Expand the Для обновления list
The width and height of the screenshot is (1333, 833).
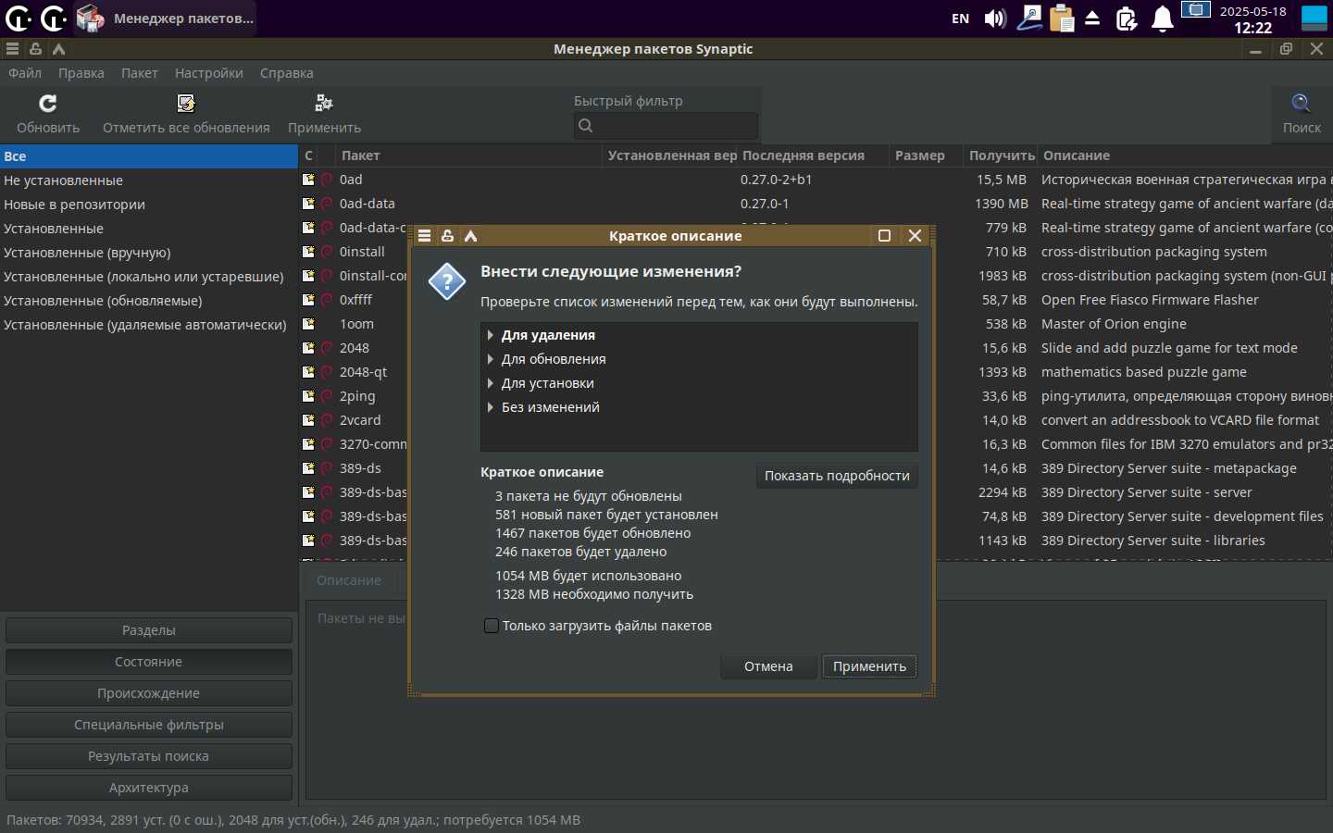click(491, 359)
